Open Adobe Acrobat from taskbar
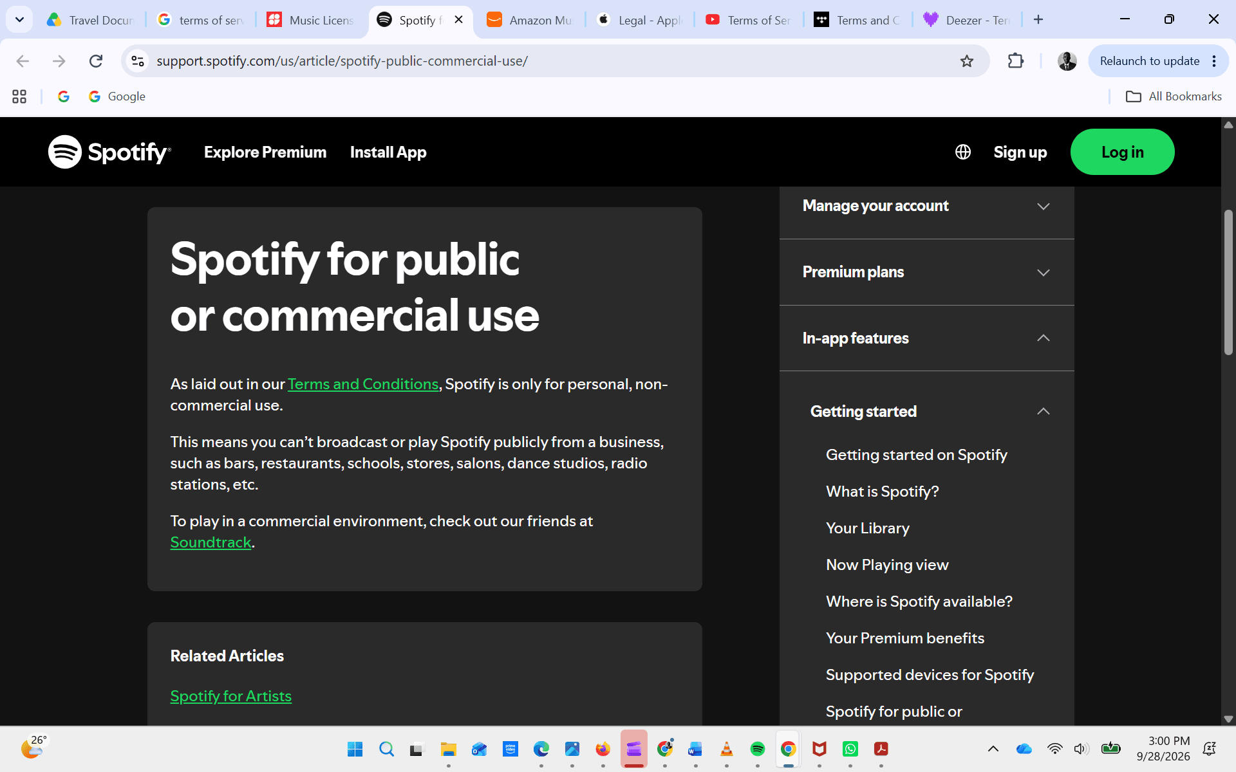Image resolution: width=1236 pixels, height=772 pixels. tap(881, 749)
